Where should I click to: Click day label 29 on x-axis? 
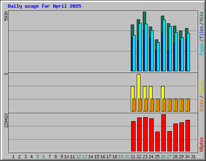[181, 157]
